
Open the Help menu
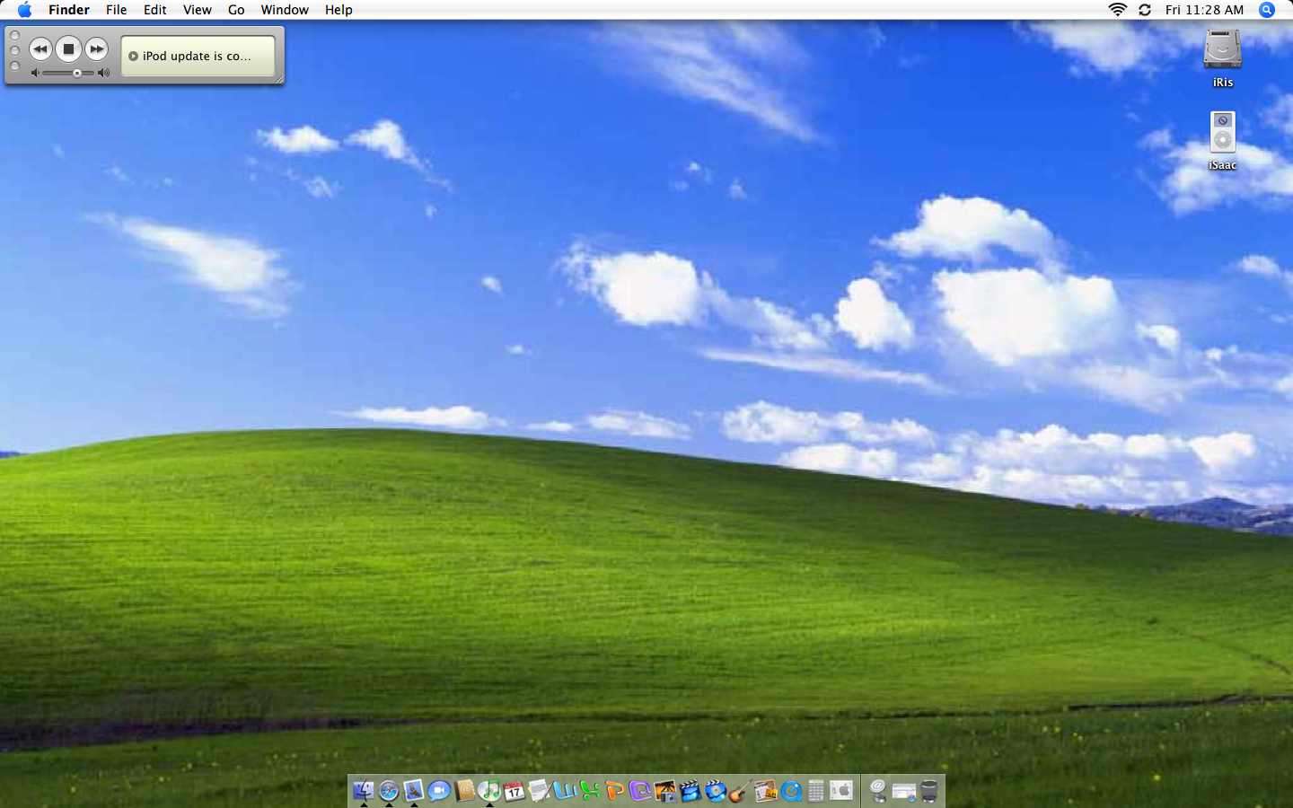pyautogui.click(x=339, y=10)
